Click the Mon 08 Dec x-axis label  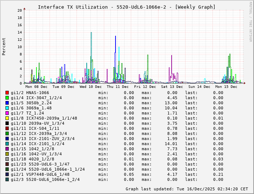[36, 87]
